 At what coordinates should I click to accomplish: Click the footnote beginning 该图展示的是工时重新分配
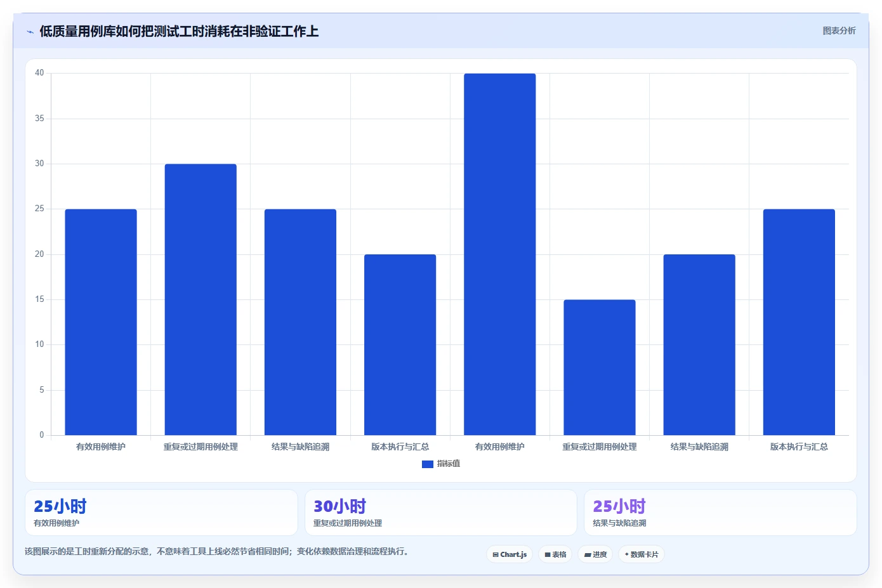click(218, 551)
